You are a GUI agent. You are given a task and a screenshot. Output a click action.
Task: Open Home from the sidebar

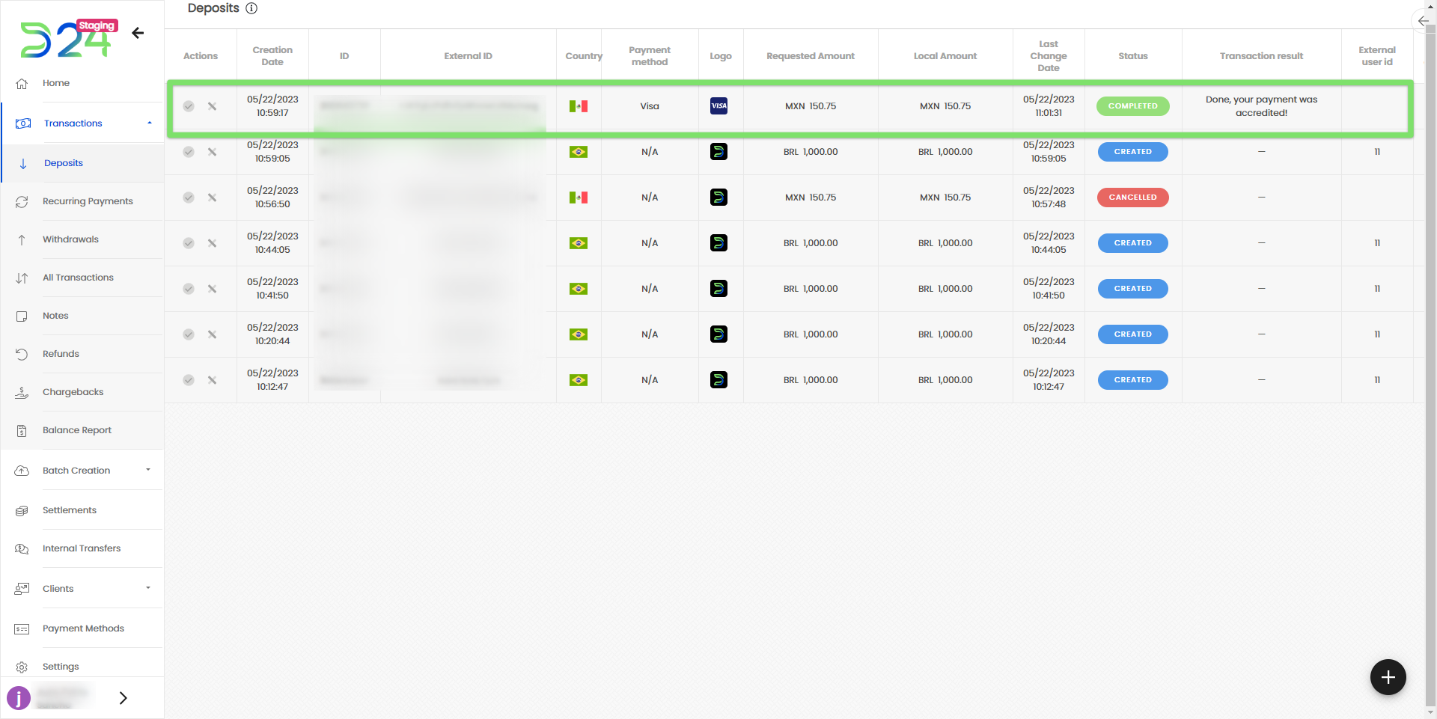(x=56, y=83)
